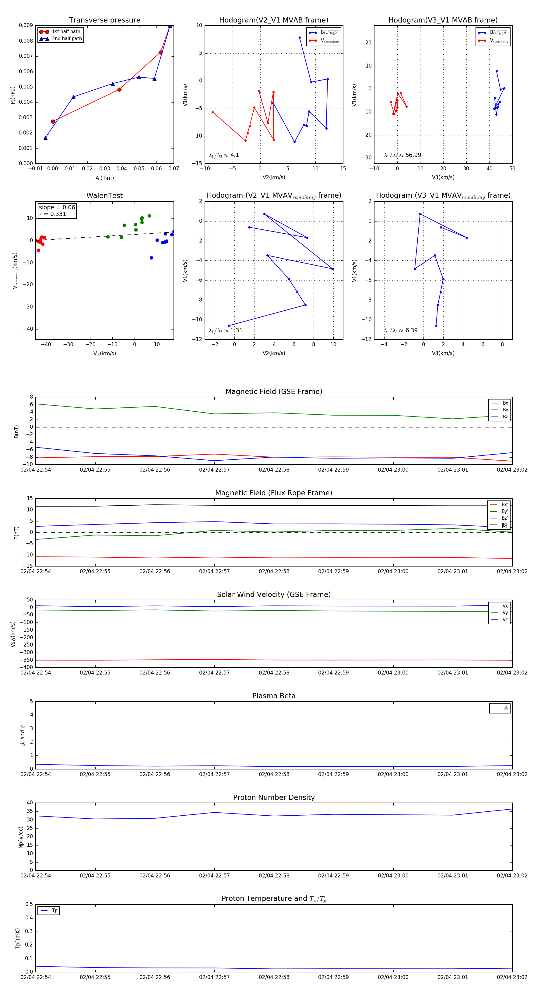This screenshot has height=1004, width=548.
Task: Click the 'Hodogram(V2_V1 MVAB frame)' title
Action: pos(274,20)
